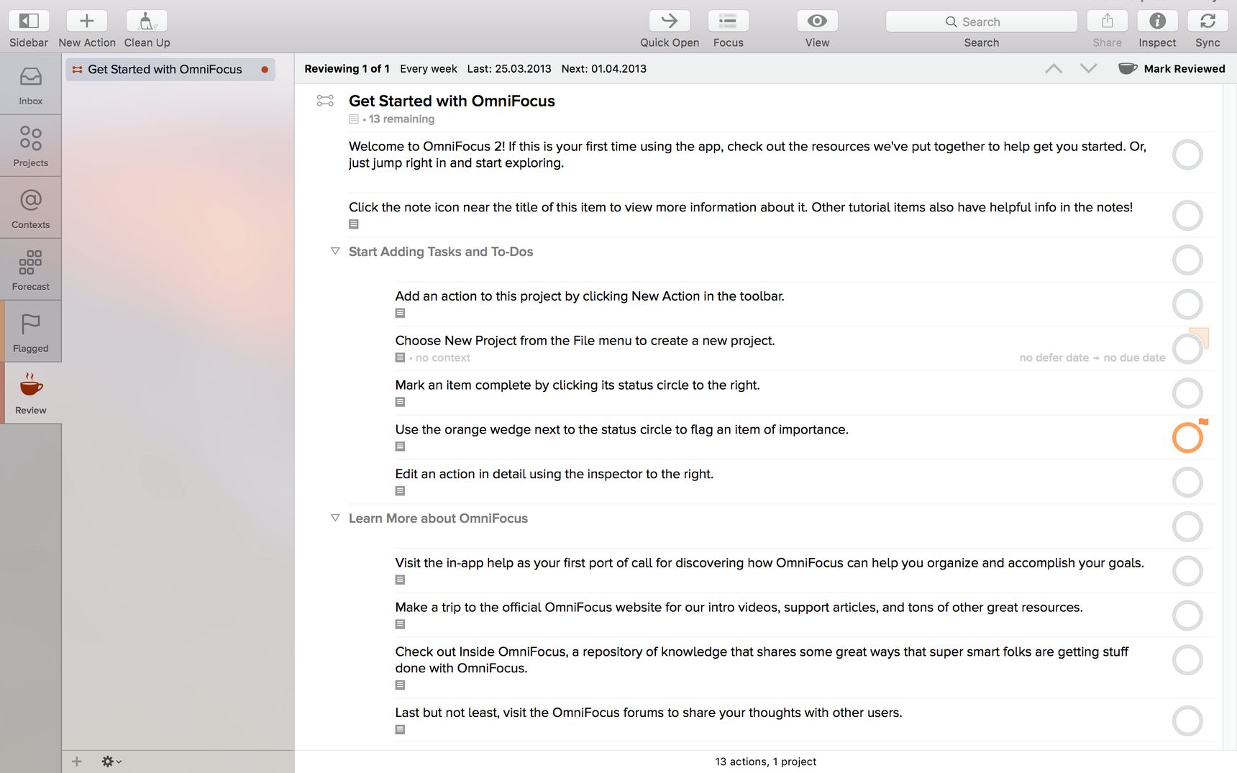1237x773 pixels.
Task: Click New Action plus icon
Action: (x=86, y=21)
